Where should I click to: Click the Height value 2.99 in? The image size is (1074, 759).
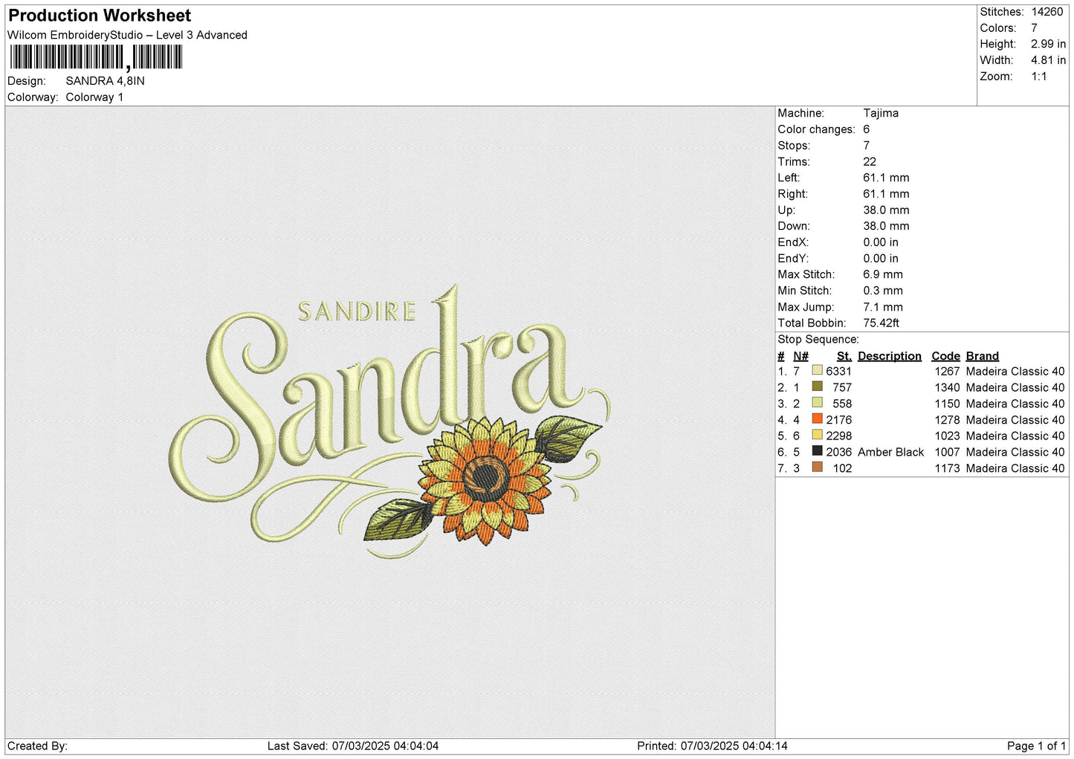click(x=1048, y=44)
